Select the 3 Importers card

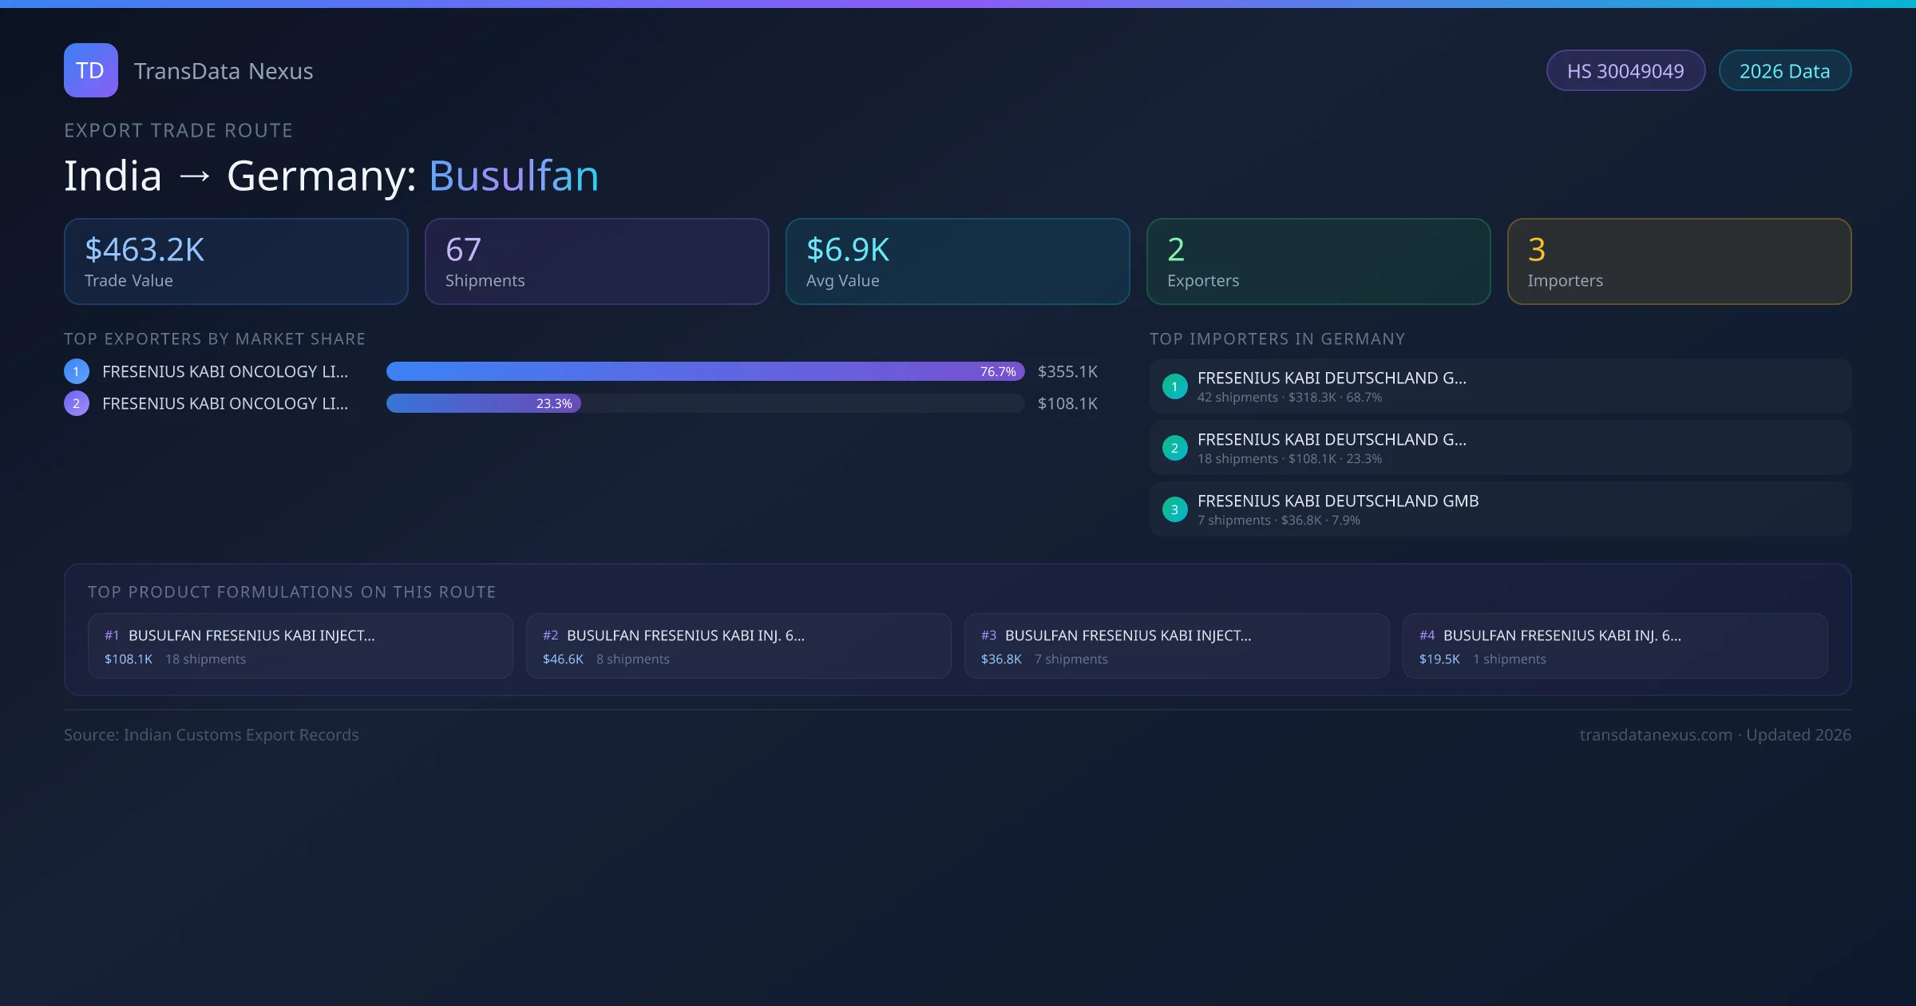click(x=1679, y=262)
